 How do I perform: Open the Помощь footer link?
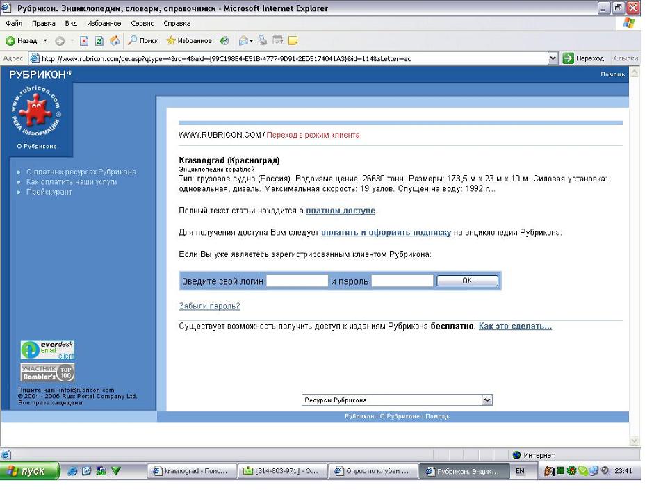click(437, 416)
